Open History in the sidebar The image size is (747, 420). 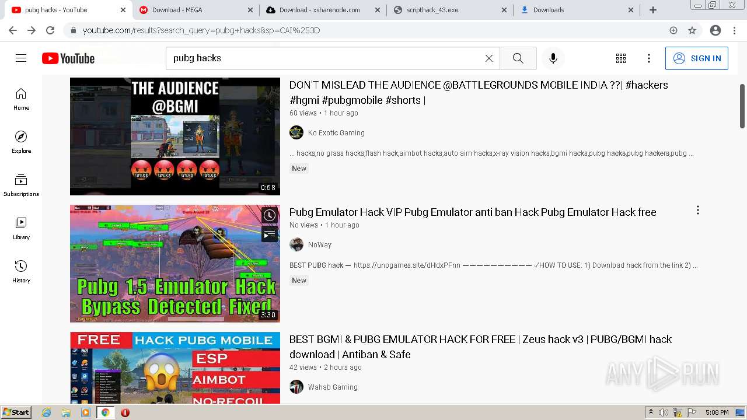[x=21, y=272]
